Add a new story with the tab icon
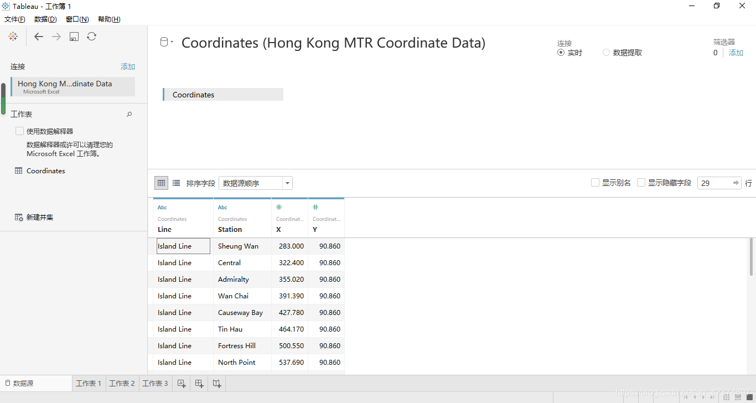Image resolution: width=756 pixels, height=403 pixels. [x=217, y=383]
